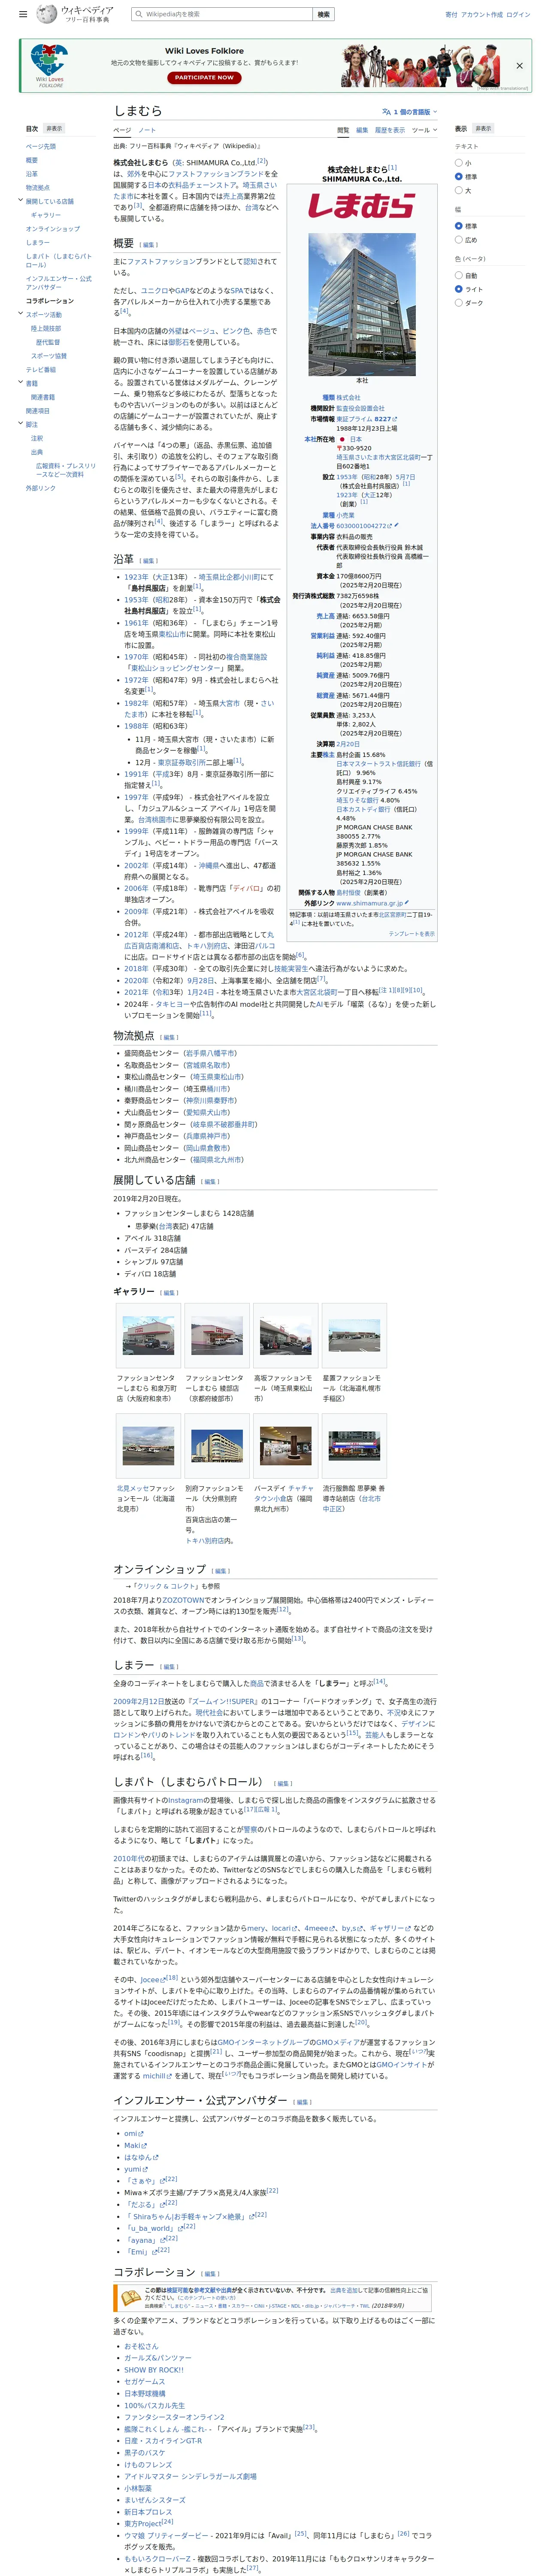Jump to 物流拠点 in the contents sidebar
551x2576 pixels.
[x=38, y=187]
